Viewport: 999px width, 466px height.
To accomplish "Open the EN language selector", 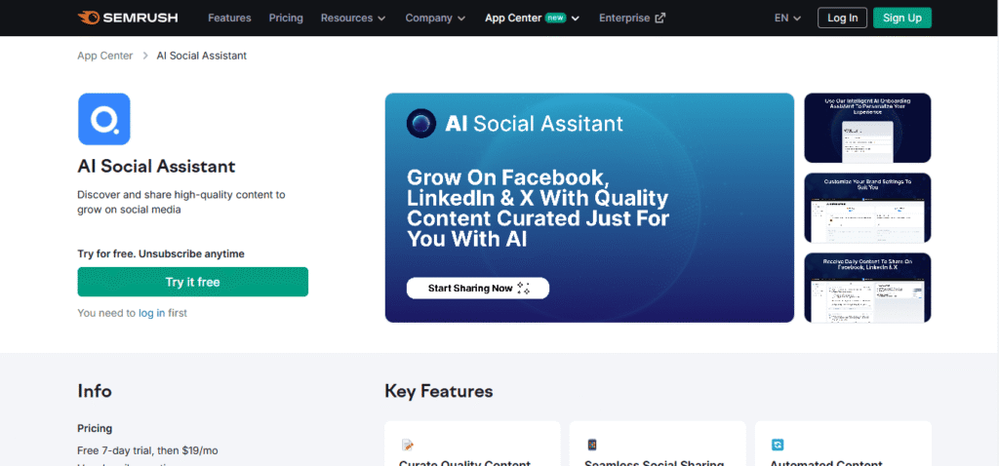I will pos(787,18).
